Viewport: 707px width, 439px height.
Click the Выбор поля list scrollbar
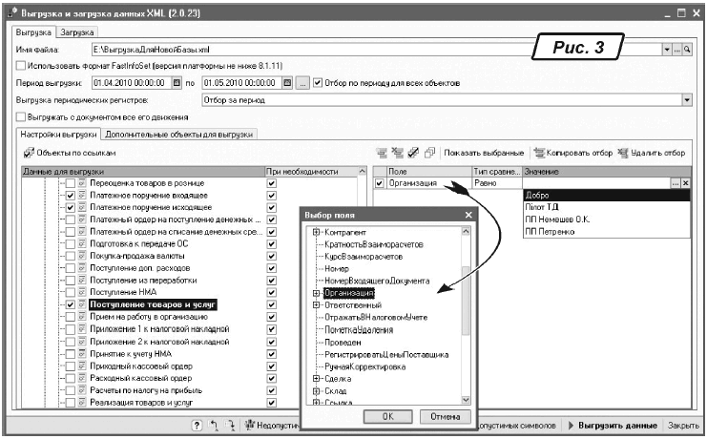point(467,315)
